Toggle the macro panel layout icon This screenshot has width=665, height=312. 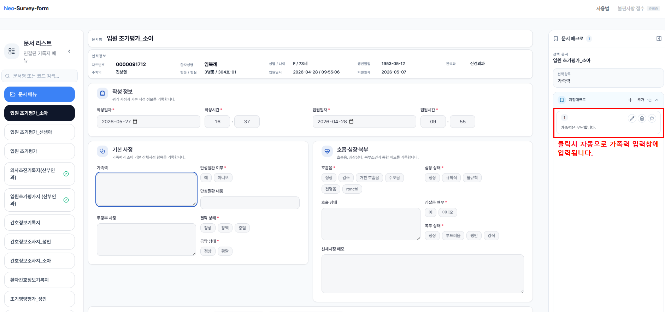click(x=659, y=39)
